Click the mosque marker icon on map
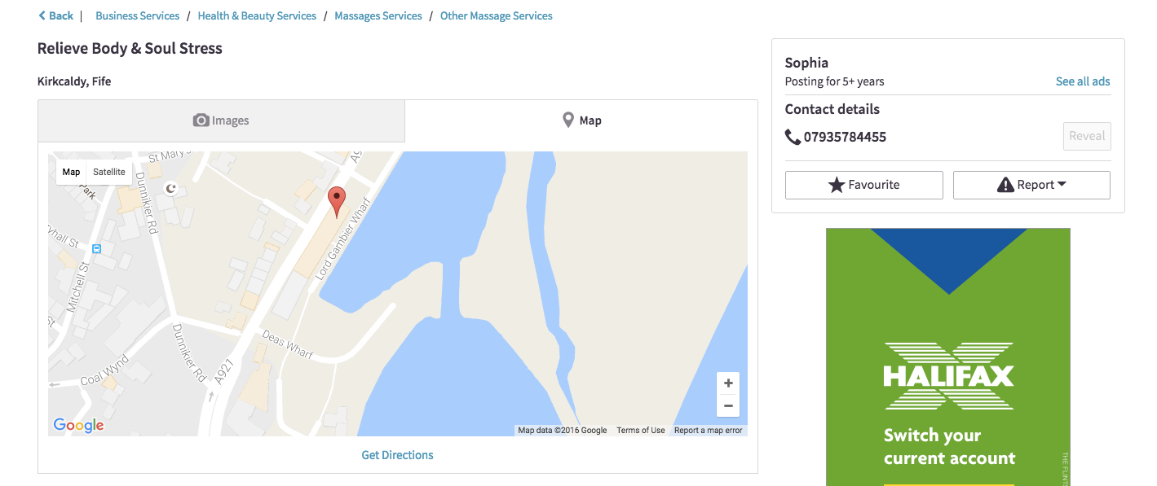The height and width of the screenshot is (486, 1157). coord(170,189)
